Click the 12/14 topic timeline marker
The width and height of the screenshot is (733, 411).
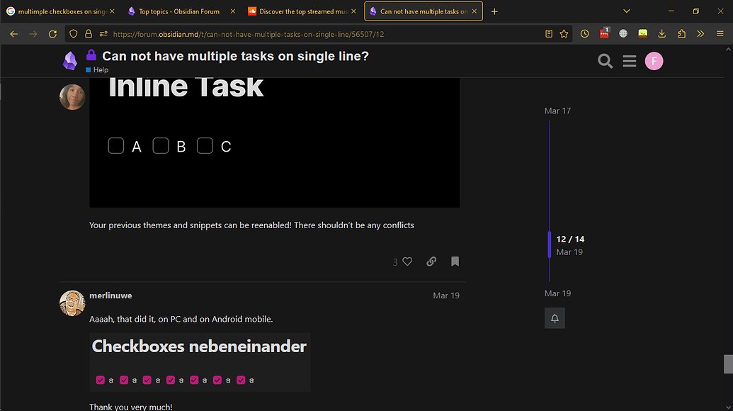pos(570,239)
